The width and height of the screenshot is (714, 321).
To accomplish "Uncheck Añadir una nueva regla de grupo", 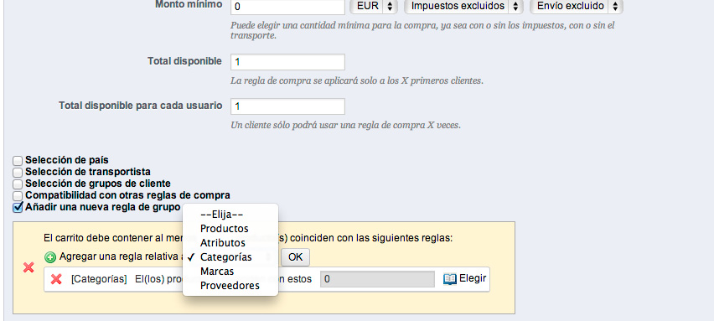I will [x=18, y=208].
